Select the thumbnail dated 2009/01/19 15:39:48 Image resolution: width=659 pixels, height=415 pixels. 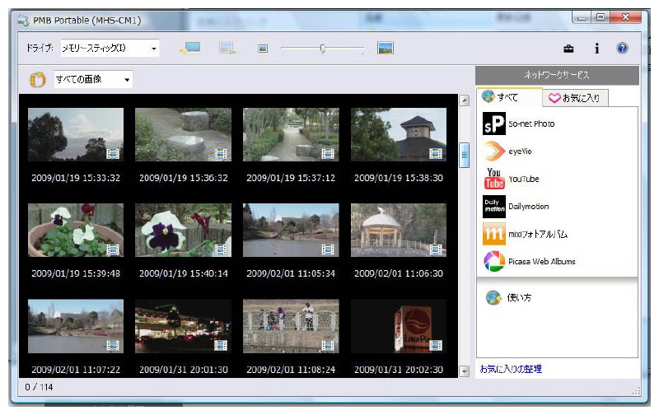pyautogui.click(x=76, y=231)
